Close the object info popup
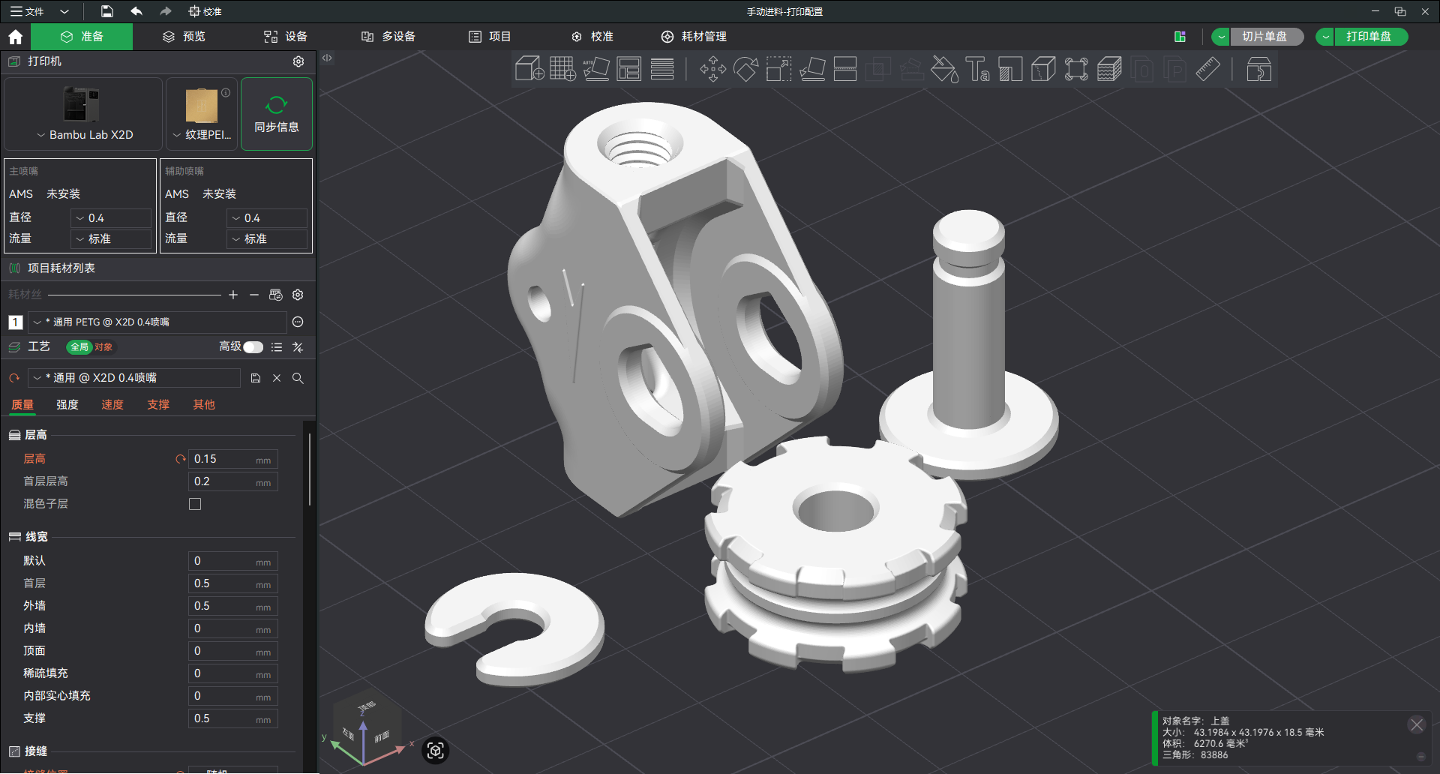The width and height of the screenshot is (1440, 774). click(x=1416, y=724)
